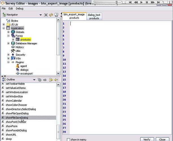Screen dimensions: 173x141
Task: Click the grayed hand icon in Outline toolbar
Action: pyautogui.click(x=39, y=80)
